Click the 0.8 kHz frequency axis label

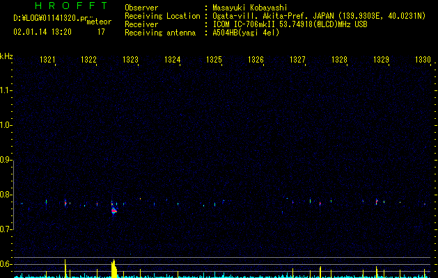[6, 195]
